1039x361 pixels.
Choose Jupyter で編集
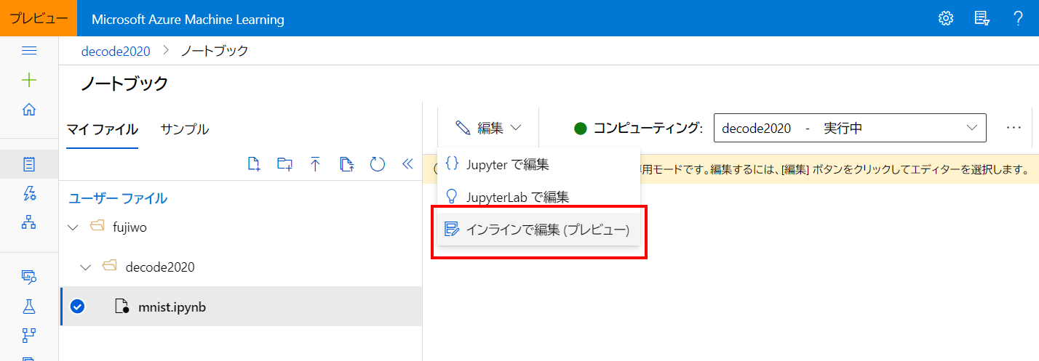(x=538, y=164)
